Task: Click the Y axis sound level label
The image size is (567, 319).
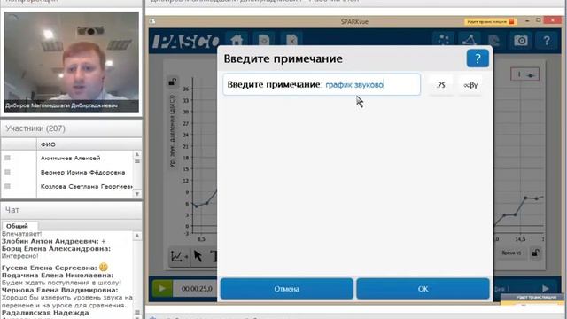Action: point(173,131)
